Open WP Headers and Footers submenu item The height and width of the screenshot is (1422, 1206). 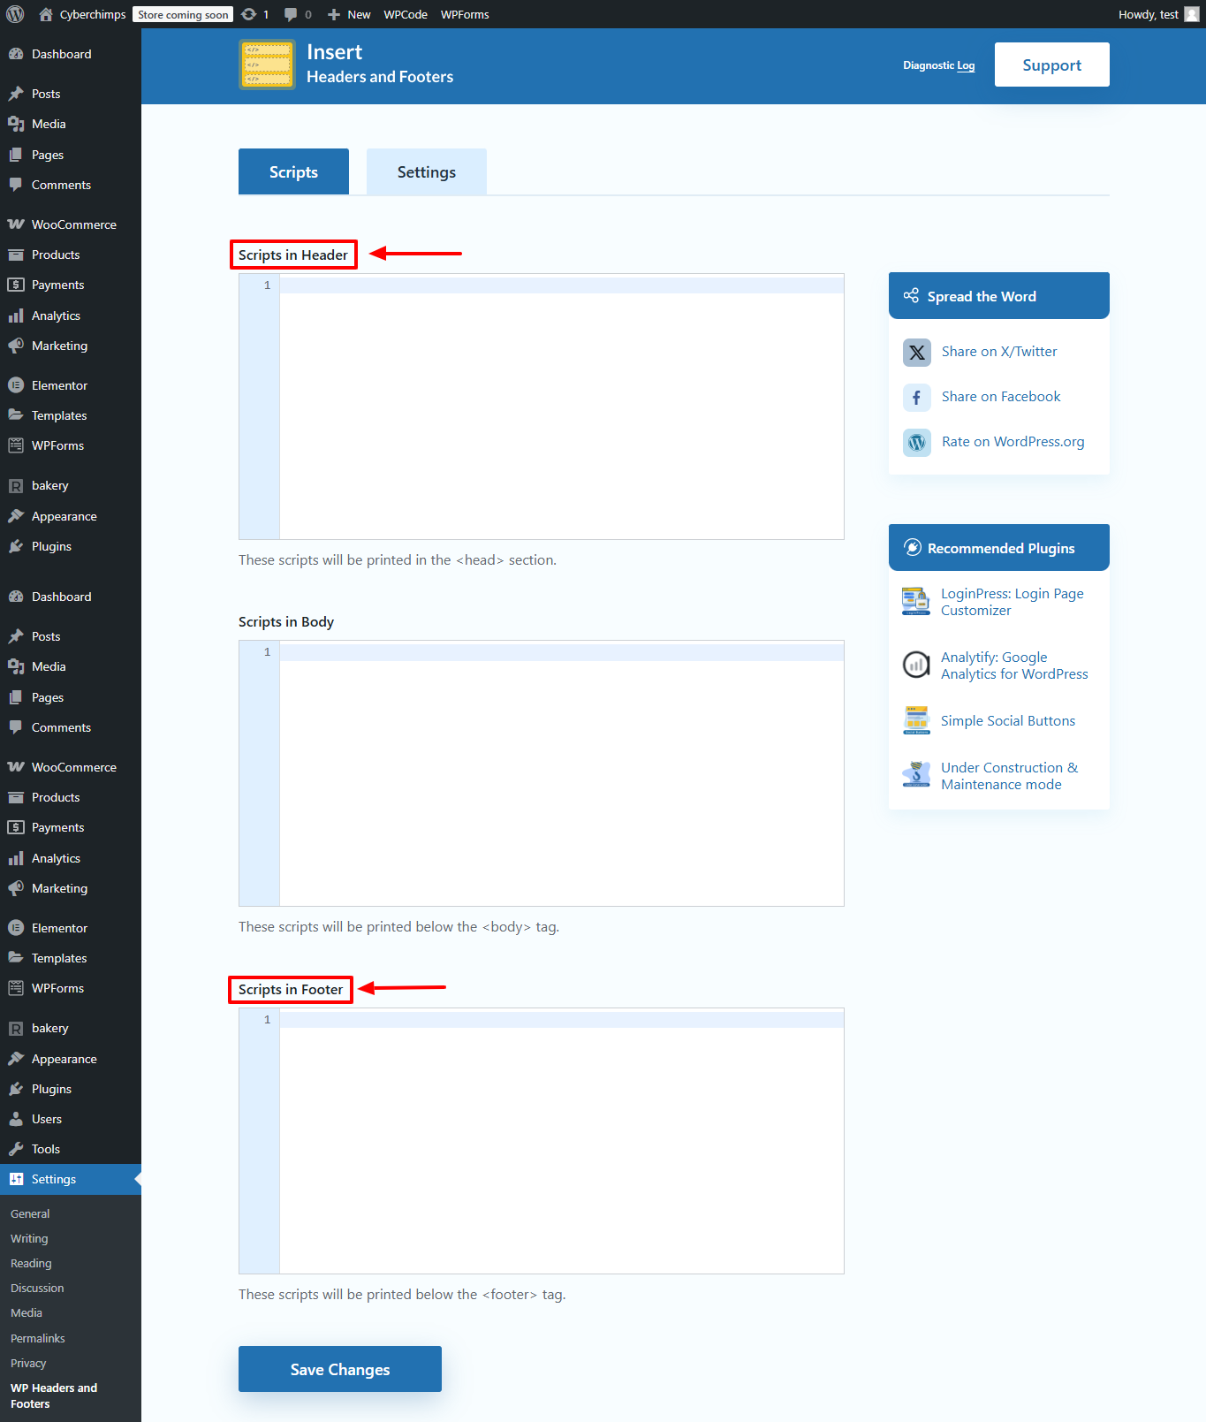click(54, 1395)
